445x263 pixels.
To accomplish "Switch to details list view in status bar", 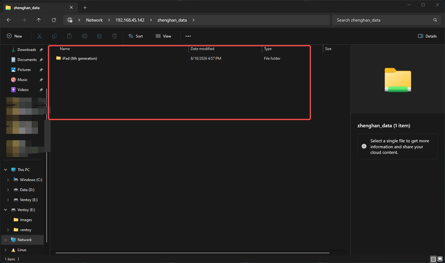I will 433,259.
